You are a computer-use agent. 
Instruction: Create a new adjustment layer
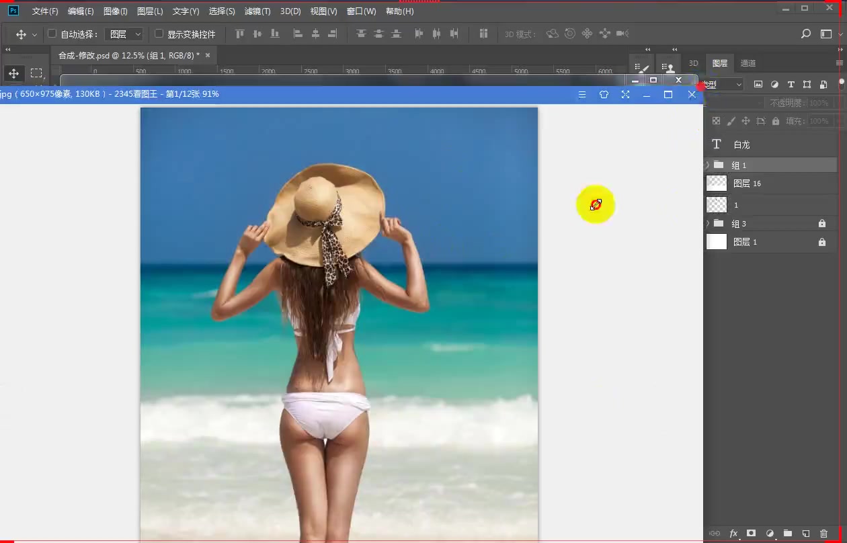[770, 534]
